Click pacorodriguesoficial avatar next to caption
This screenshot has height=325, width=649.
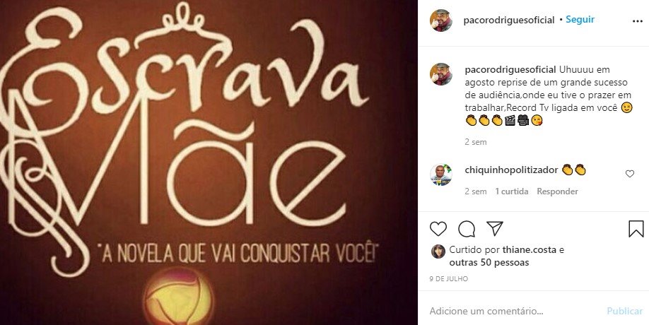(441, 74)
